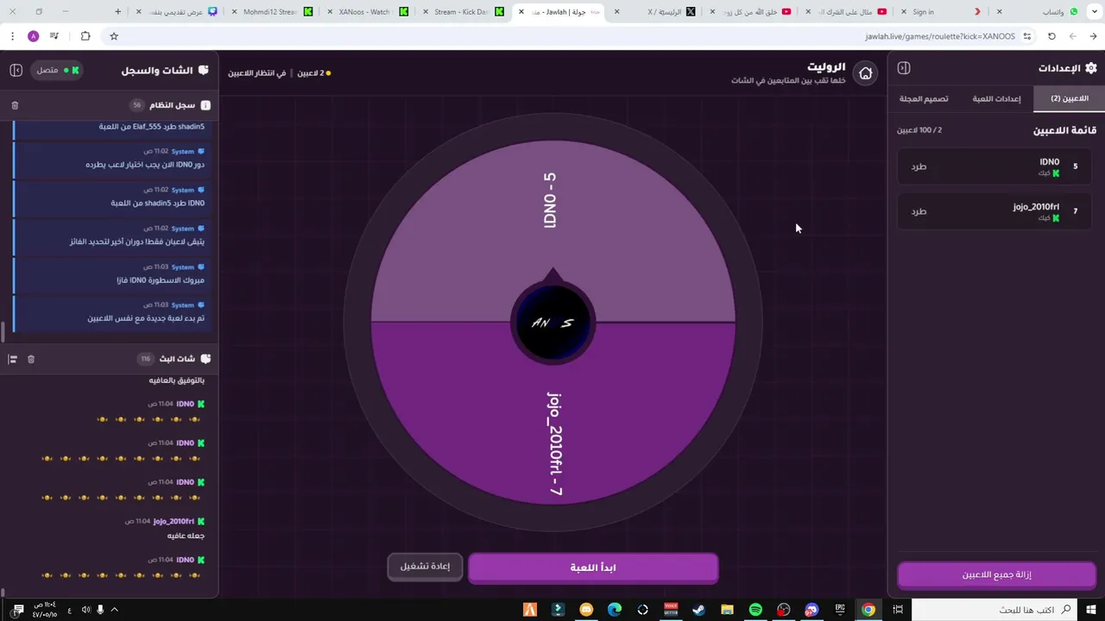Clear the system log with trash icon
The image size is (1105, 621).
[x=15, y=105]
